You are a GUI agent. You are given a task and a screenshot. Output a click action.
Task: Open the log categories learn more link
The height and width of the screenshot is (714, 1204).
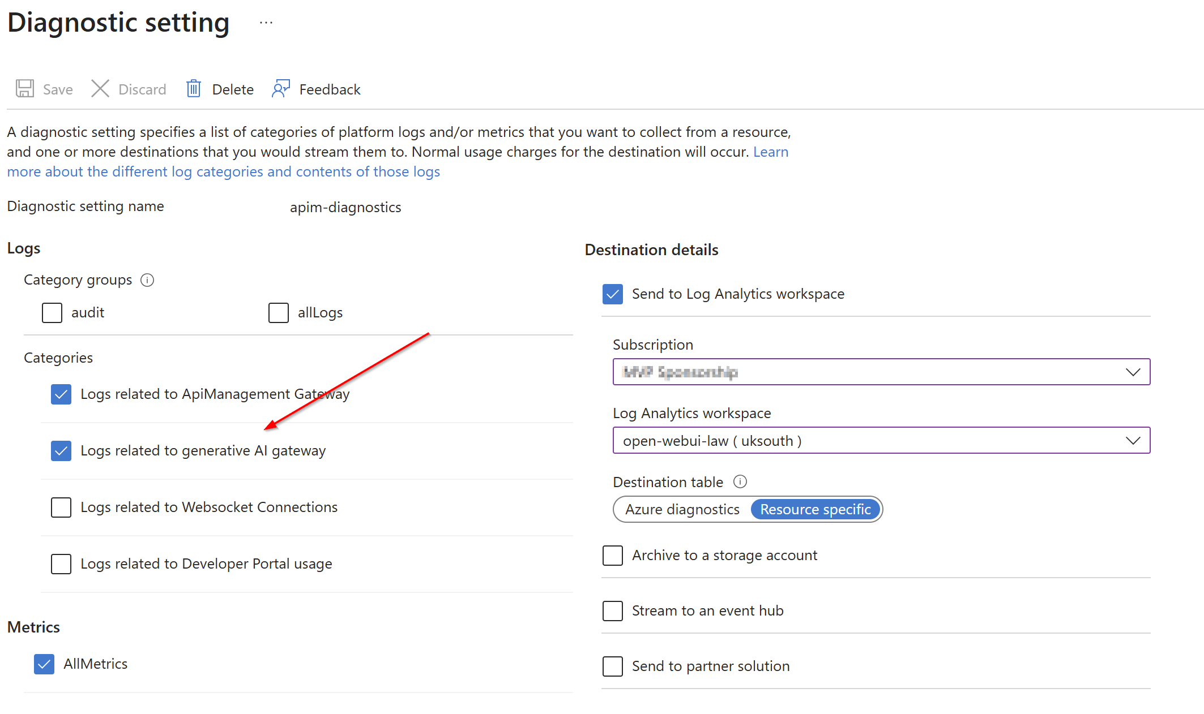(223, 171)
